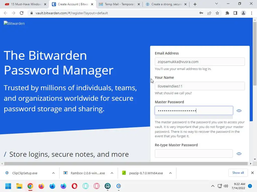
Task: Click the address bar URL
Action: point(72,13)
